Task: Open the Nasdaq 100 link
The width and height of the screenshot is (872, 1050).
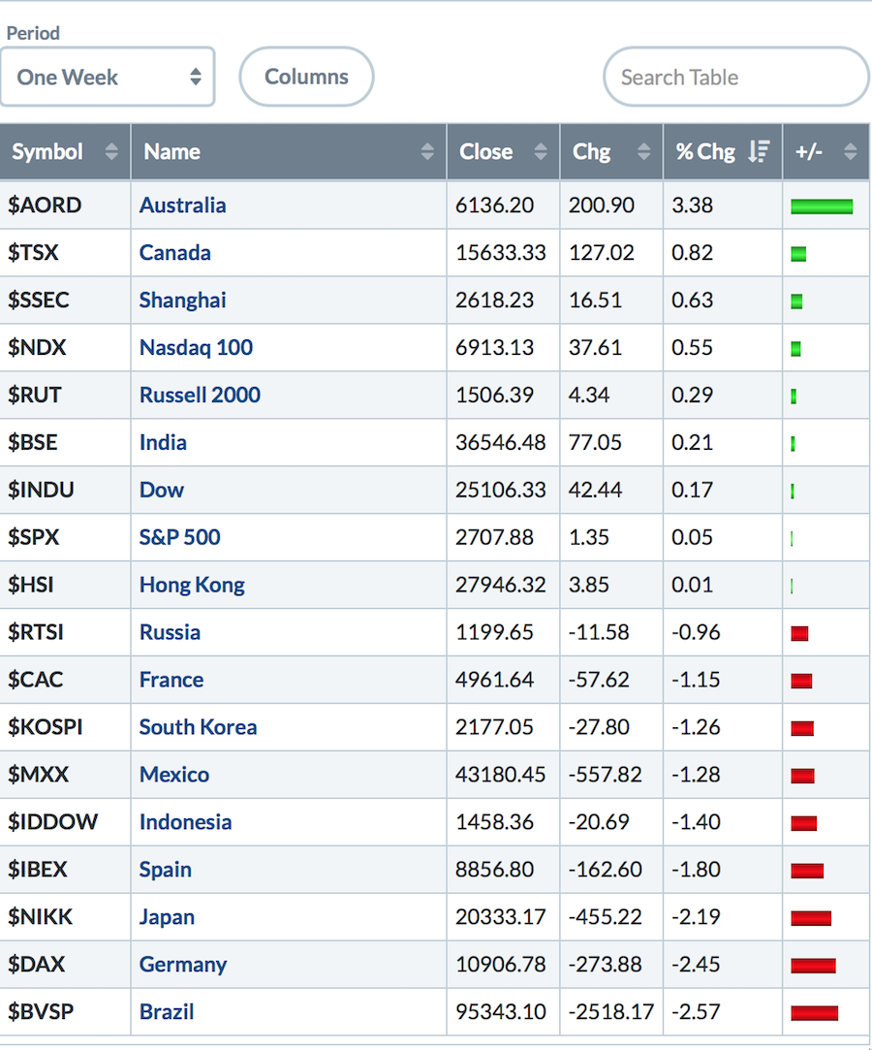Action: (196, 348)
